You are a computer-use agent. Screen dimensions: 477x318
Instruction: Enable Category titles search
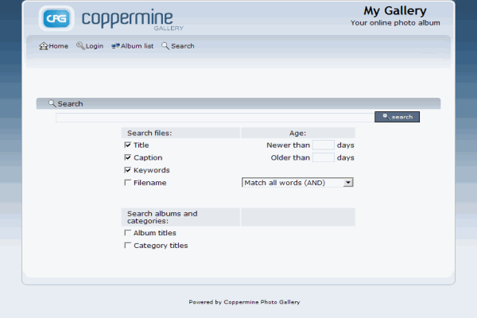point(128,246)
